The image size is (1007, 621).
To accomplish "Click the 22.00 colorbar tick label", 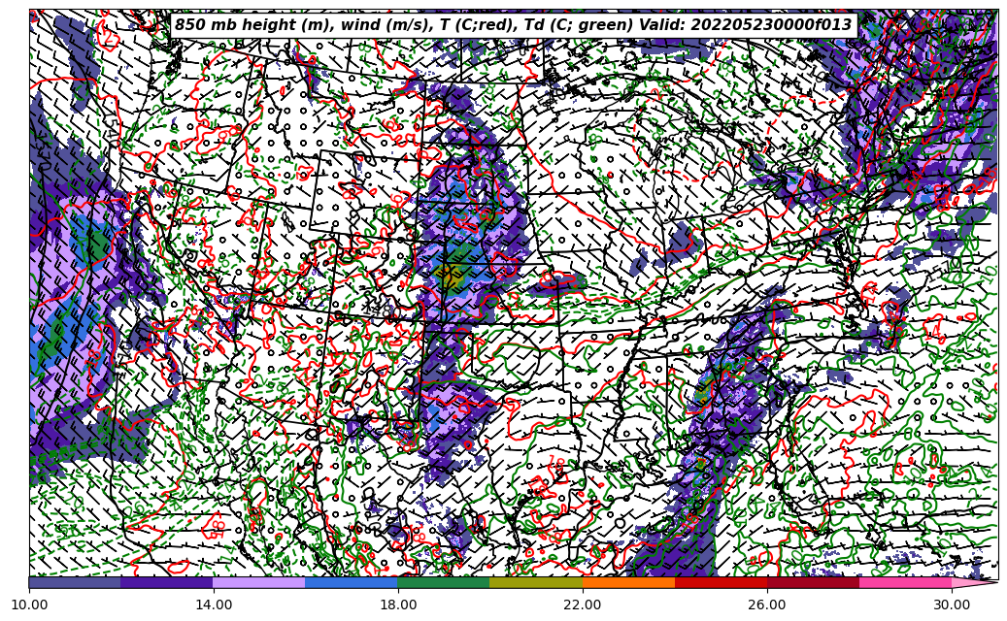I will 583,605.
